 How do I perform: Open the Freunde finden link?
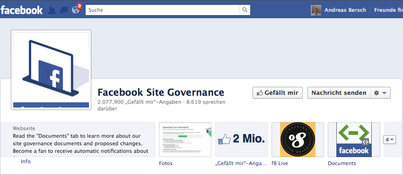[x=388, y=10]
